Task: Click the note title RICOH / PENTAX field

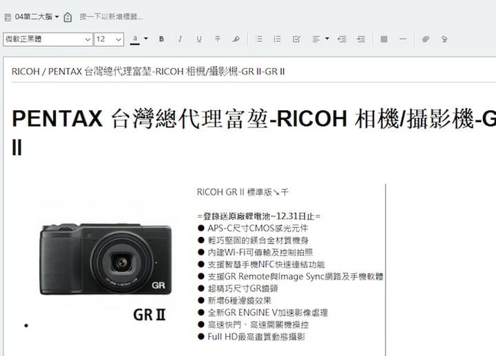Action: [148, 71]
